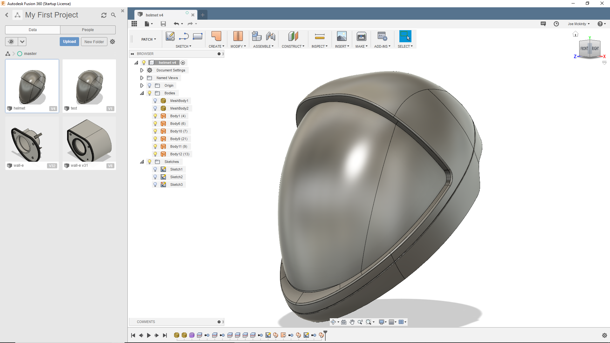
Task: Toggle visibility of Sketch3
Action: point(155,185)
